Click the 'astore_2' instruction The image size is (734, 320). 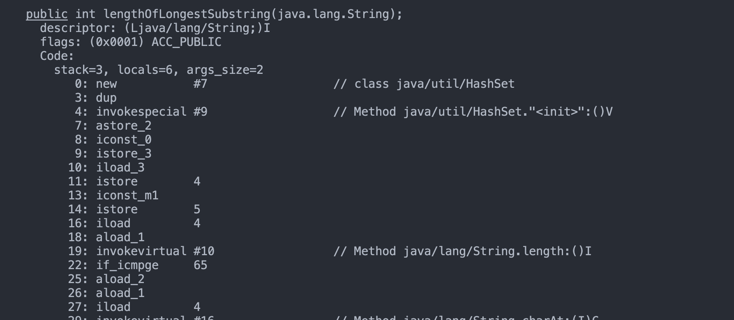point(124,126)
